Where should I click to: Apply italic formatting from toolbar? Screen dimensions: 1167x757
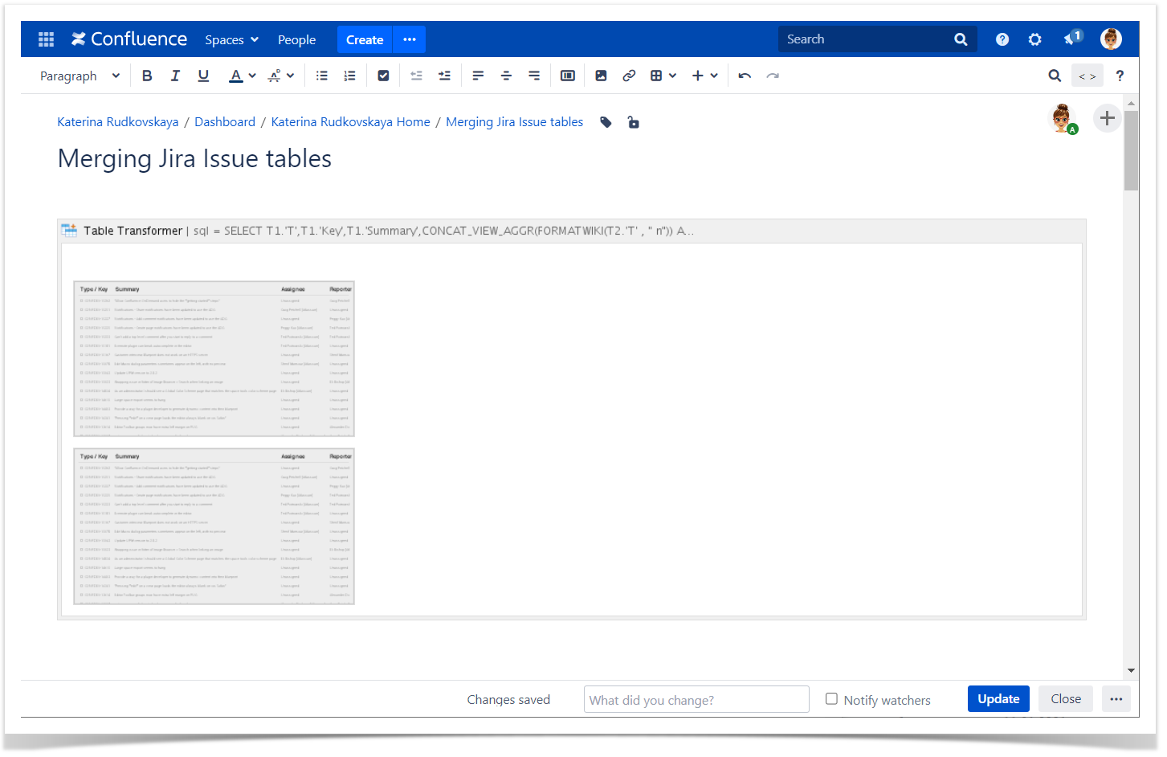coord(175,76)
